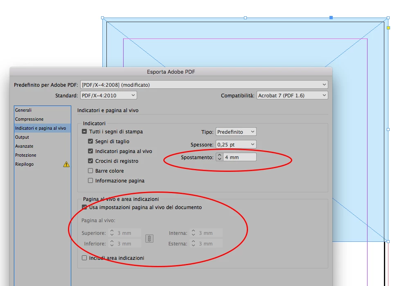Click the Esterna 3 mm field
The width and height of the screenshot is (415, 286).
(210, 243)
